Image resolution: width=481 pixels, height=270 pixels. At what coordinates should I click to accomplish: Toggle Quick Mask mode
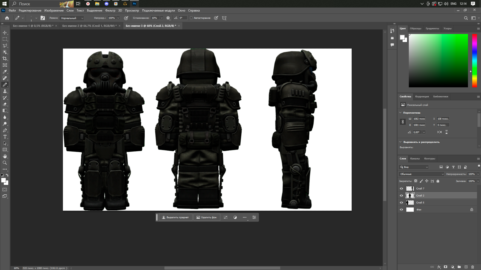(x=5, y=190)
